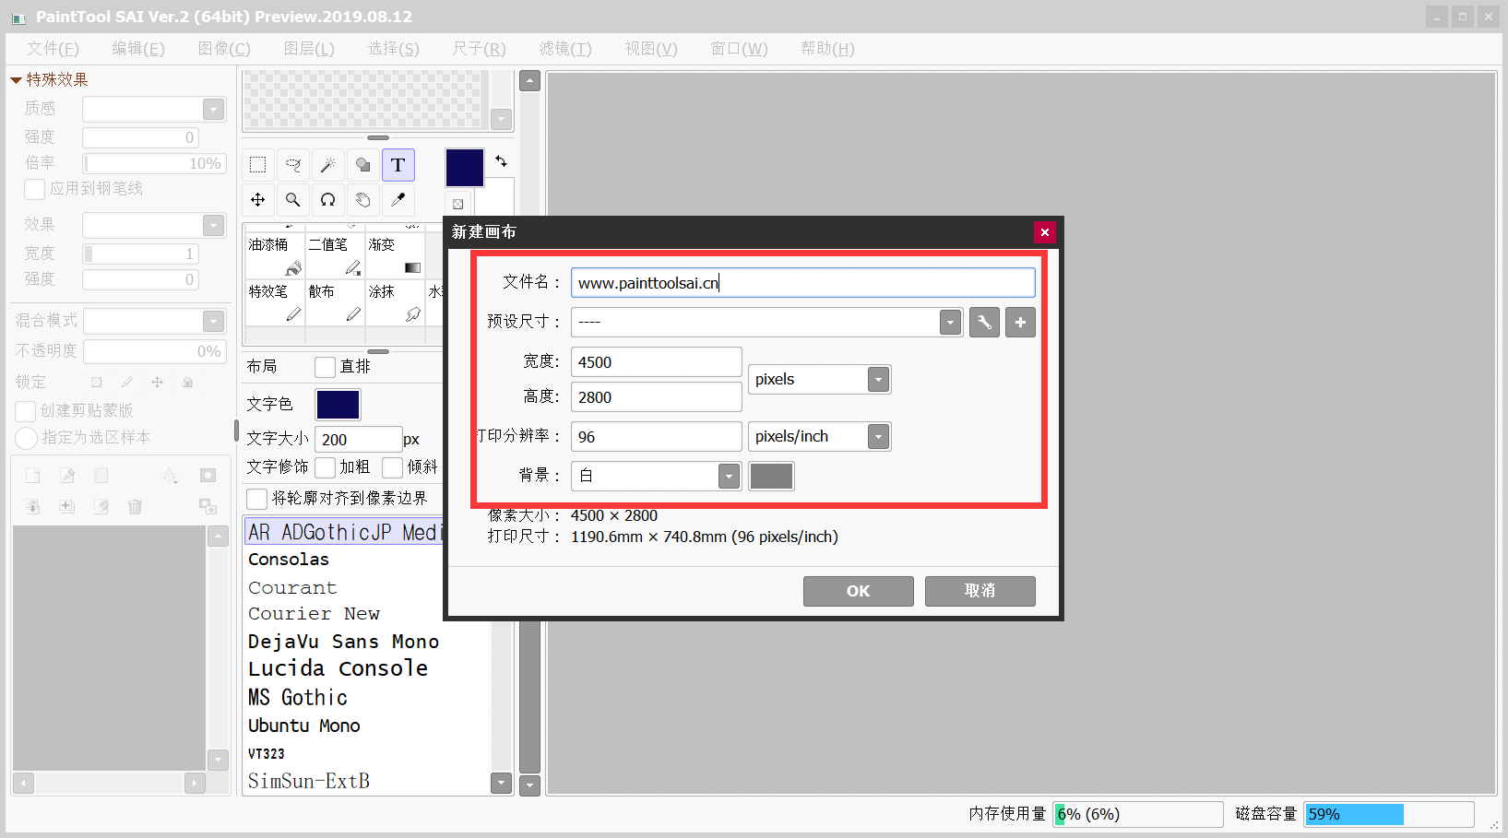Viewport: 1508px width, 838px height.
Task: Close the 新建画布 dialog
Action: 1044,232
